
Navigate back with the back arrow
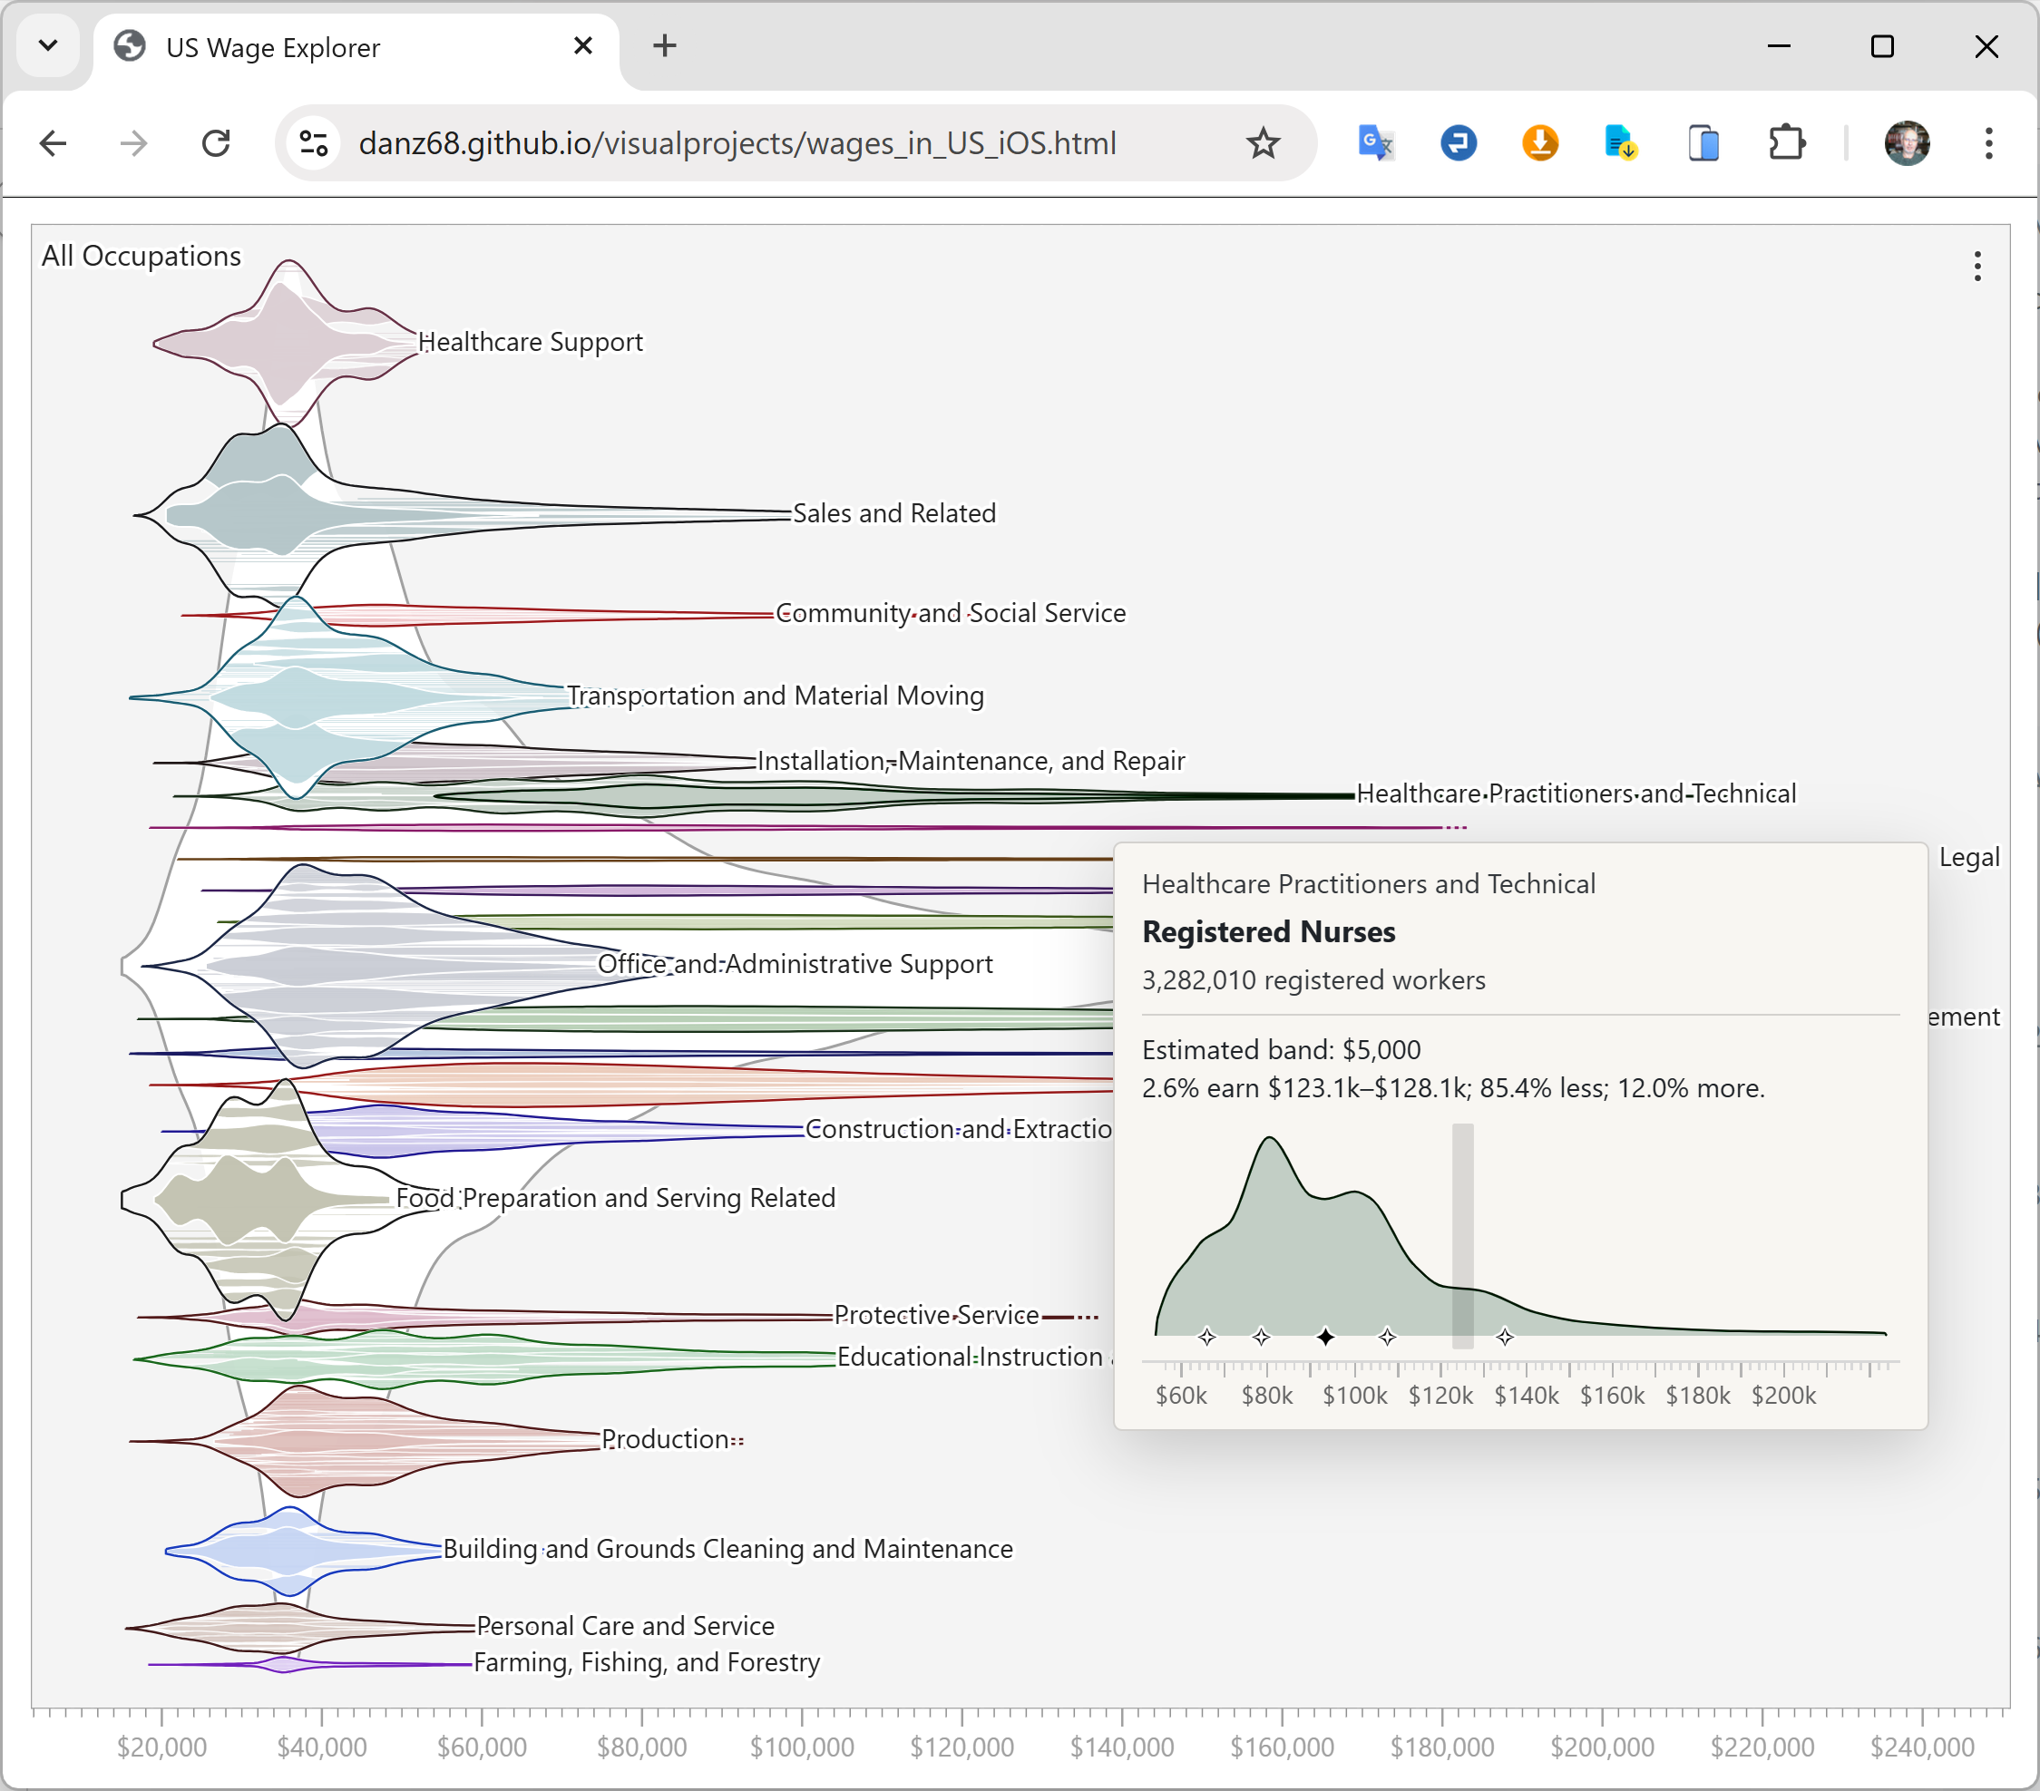point(54,142)
